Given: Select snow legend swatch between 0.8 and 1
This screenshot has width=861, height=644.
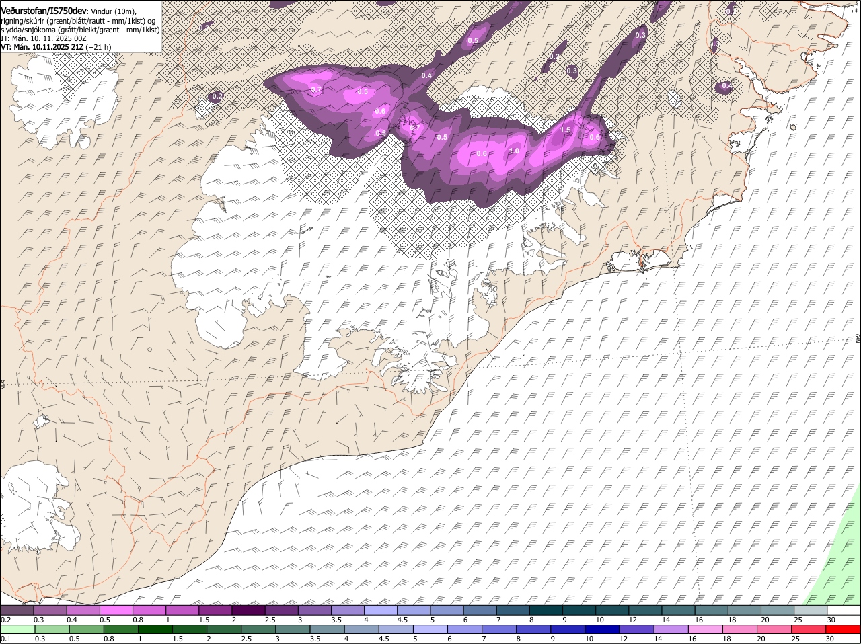Looking at the screenshot, I should point(149,610).
